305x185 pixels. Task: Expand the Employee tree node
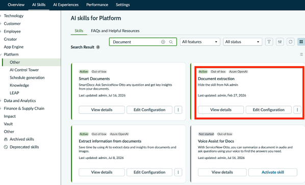(1, 31)
